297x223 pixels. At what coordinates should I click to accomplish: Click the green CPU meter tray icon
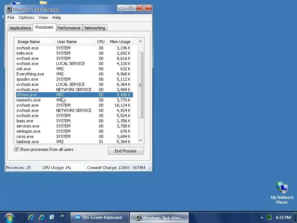[x=269, y=217]
